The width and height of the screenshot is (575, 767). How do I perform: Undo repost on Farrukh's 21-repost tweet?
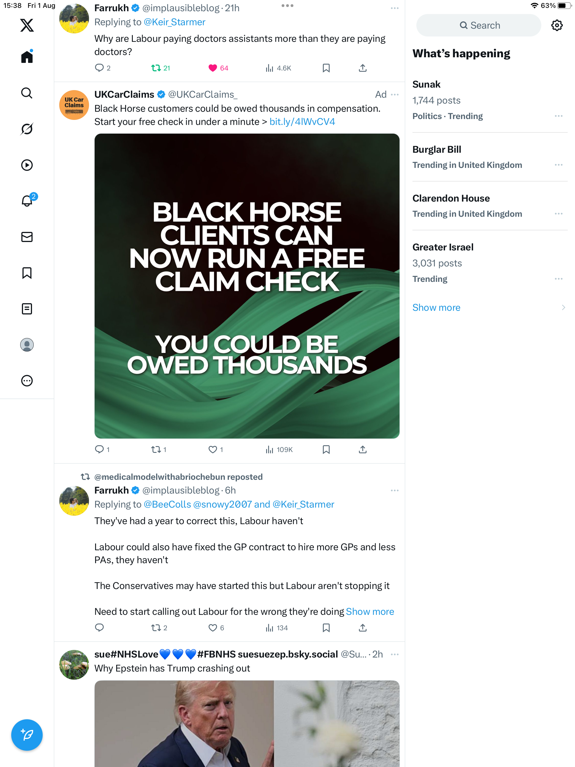pyautogui.click(x=156, y=68)
